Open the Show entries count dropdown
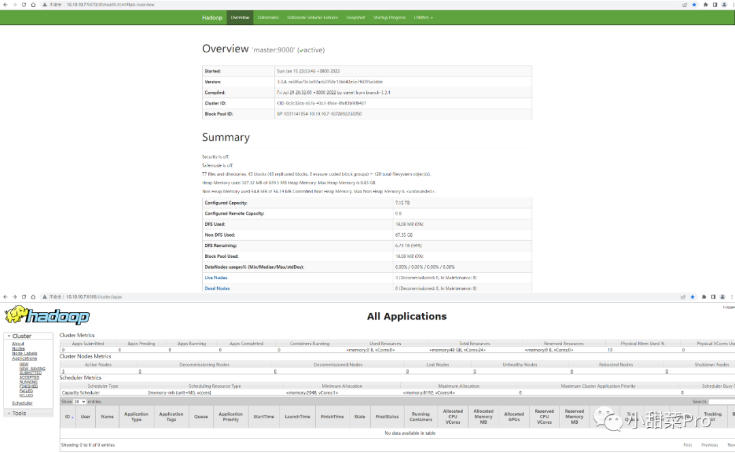Viewport: 735px width, 453px height. (x=80, y=402)
